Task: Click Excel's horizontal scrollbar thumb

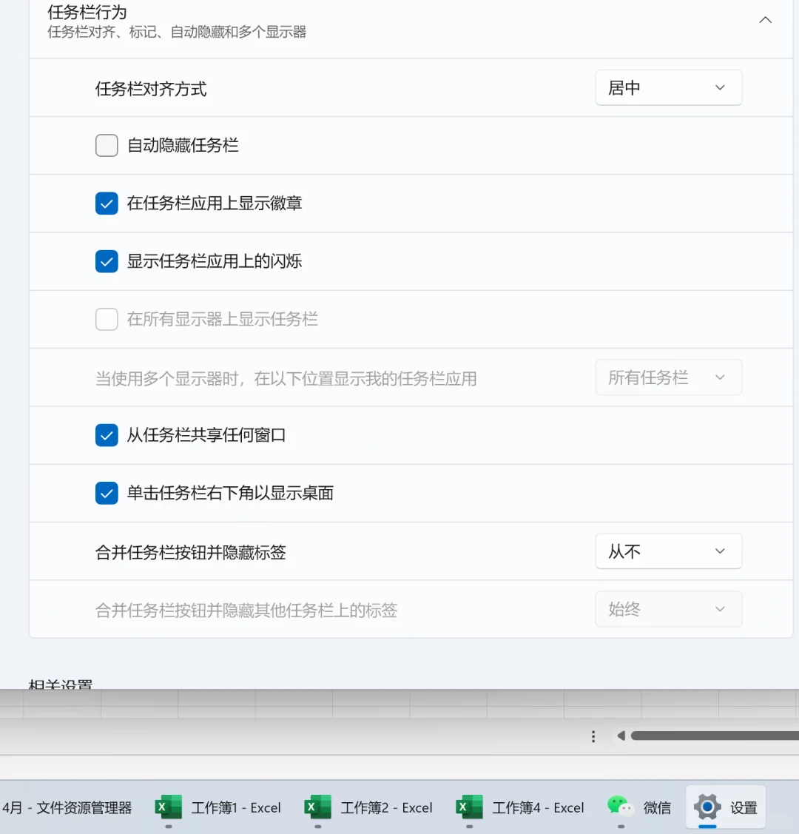Action: click(x=710, y=736)
